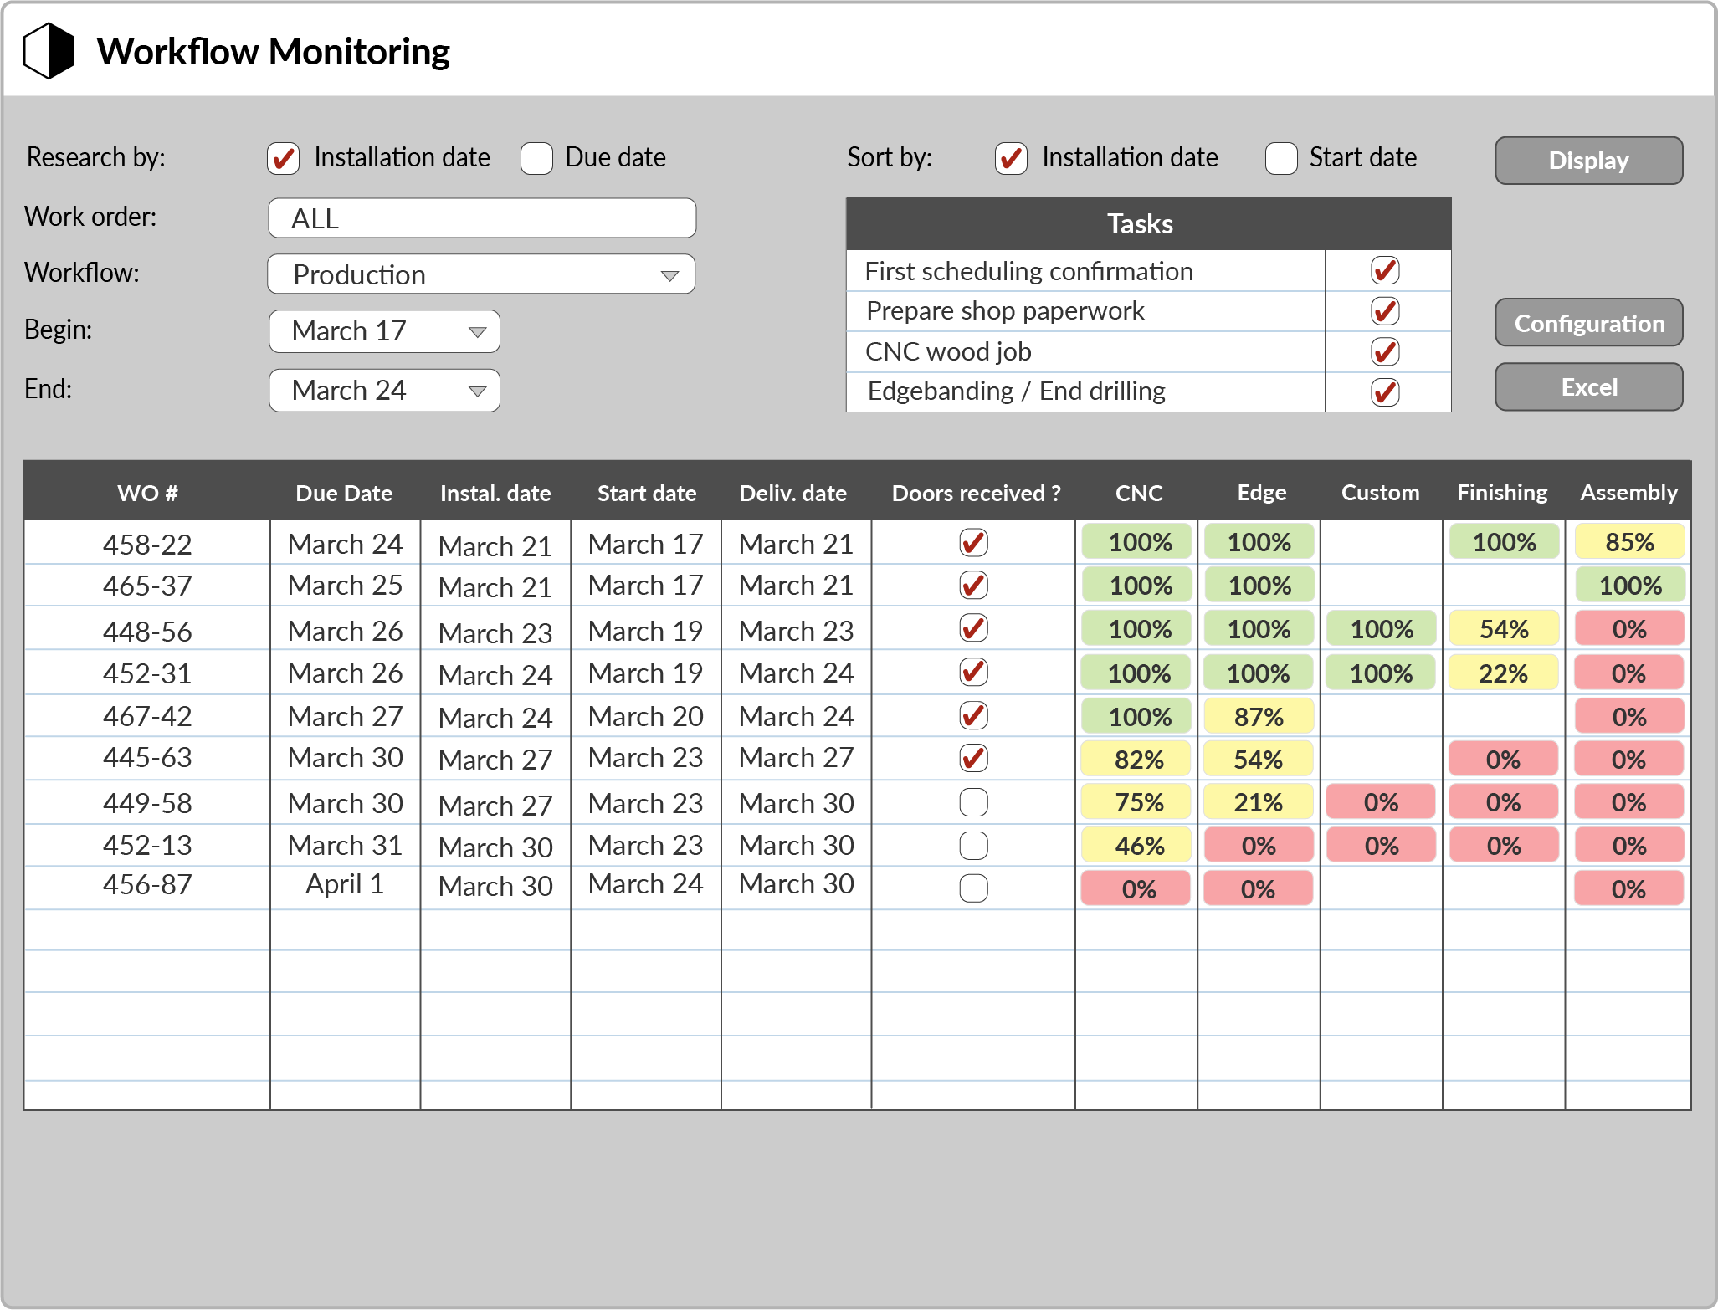The image size is (1718, 1310).
Task: Select the Finishing column header
Action: click(1502, 493)
